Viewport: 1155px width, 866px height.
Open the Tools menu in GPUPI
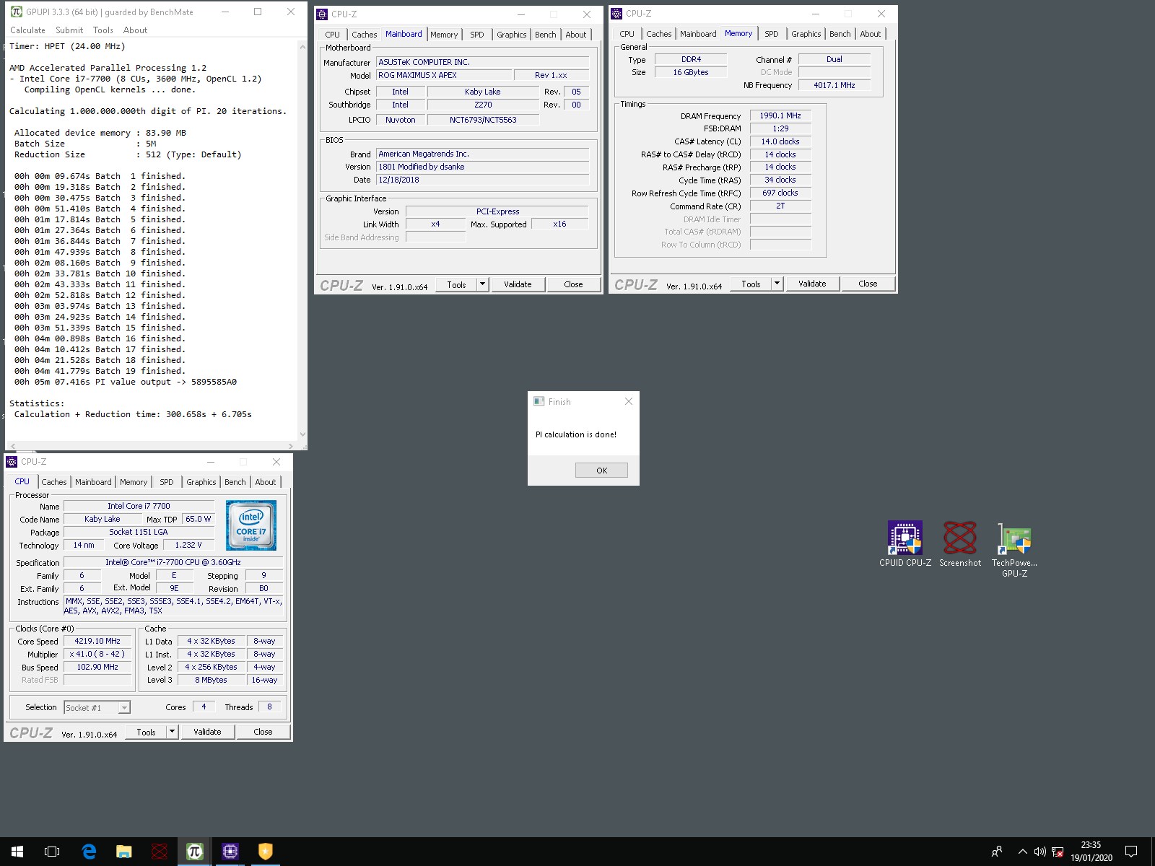pyautogui.click(x=103, y=30)
